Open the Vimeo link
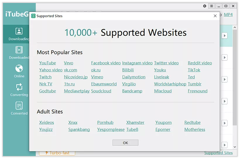The image size is (240, 159). 97,77
